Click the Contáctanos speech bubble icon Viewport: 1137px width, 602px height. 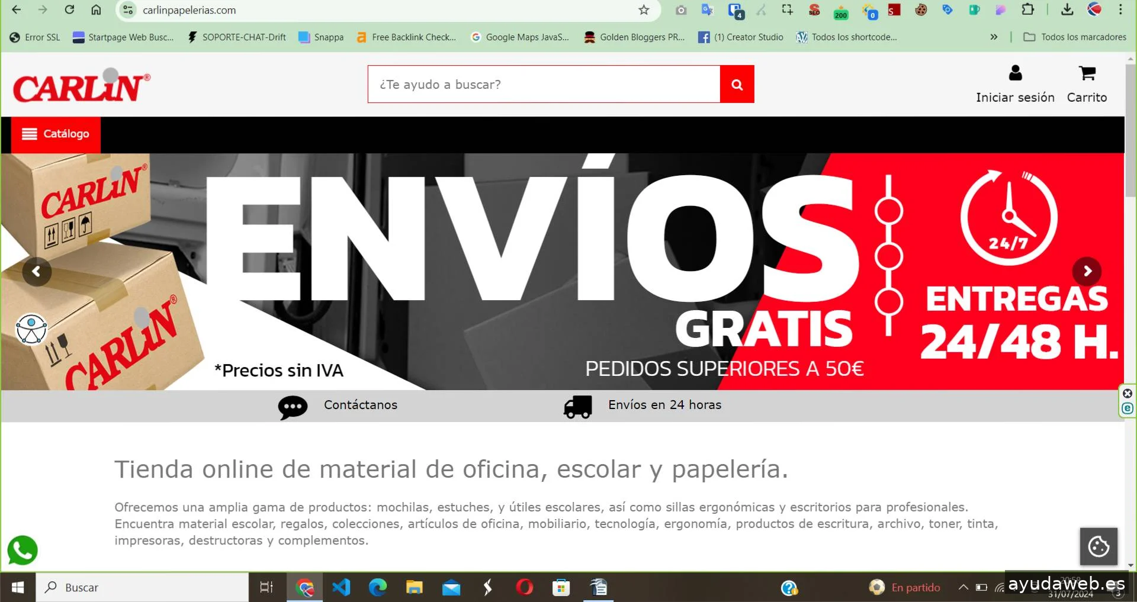(293, 407)
